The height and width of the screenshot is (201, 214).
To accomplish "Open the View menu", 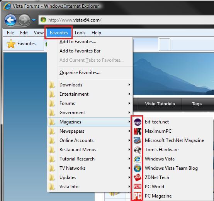I will [x=39, y=33].
